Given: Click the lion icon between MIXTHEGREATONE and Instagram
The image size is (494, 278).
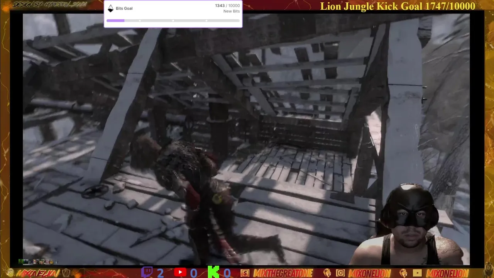Looking at the screenshot, I should 327,273.
